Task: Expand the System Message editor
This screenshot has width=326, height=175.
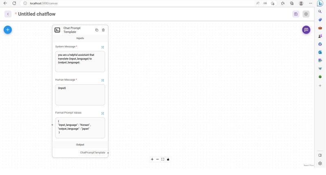Action: coord(103,47)
